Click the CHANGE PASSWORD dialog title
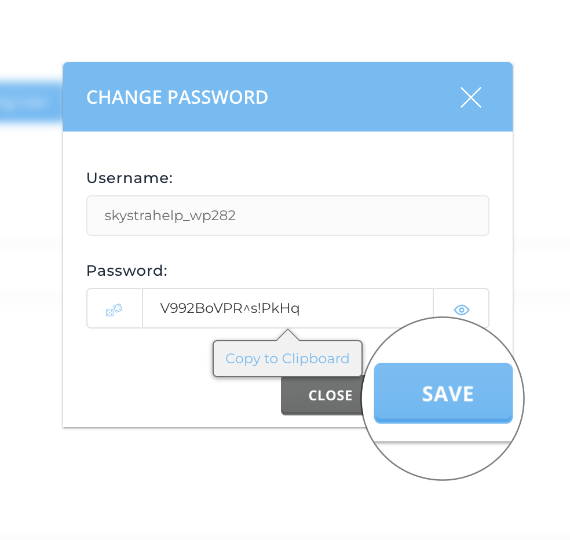Image resolution: width=570 pixels, height=540 pixels. click(177, 97)
